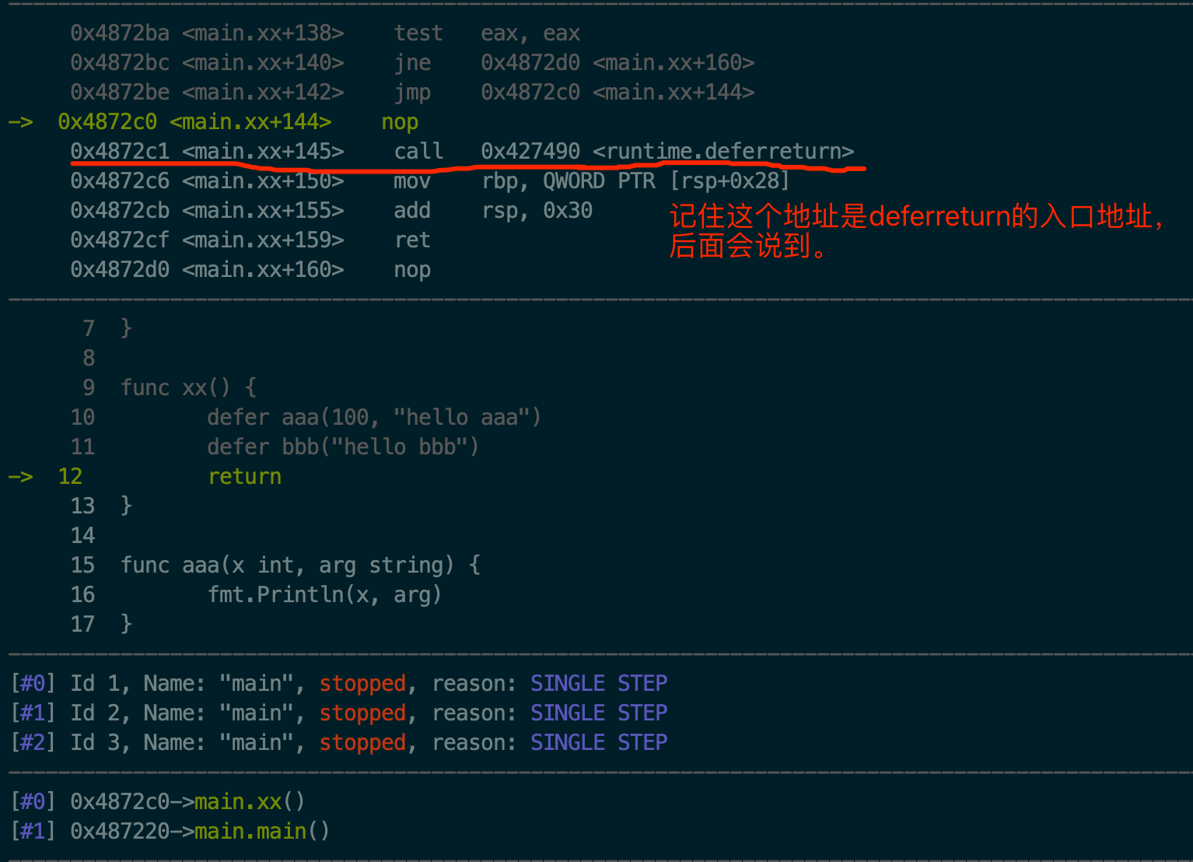Click the runtime.deferreturn symbol text
Image resolution: width=1193 pixels, height=862 pixels.
pyautogui.click(x=723, y=151)
